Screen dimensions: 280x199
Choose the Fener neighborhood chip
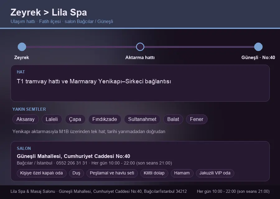pos(197,119)
